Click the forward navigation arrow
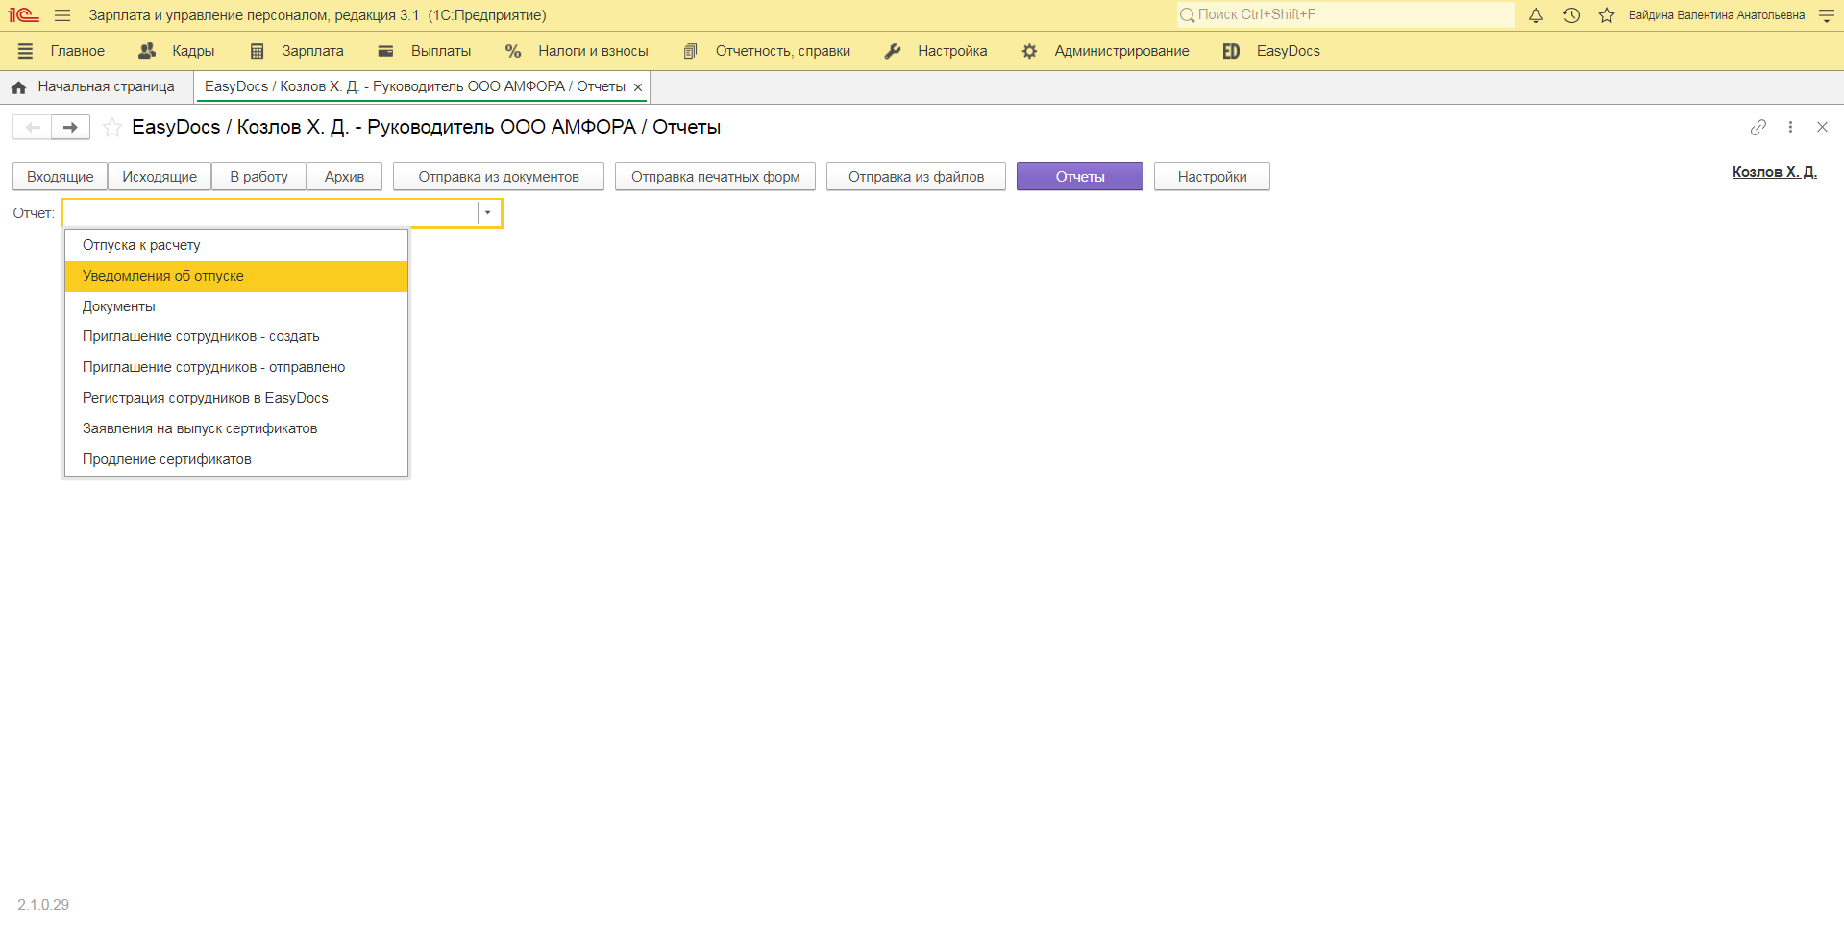The height and width of the screenshot is (928, 1844). pyautogui.click(x=70, y=127)
